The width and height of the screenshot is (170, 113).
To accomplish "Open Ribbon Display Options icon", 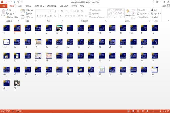I will 157,2.
